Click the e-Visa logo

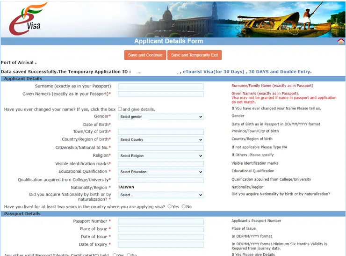(x=27, y=19)
